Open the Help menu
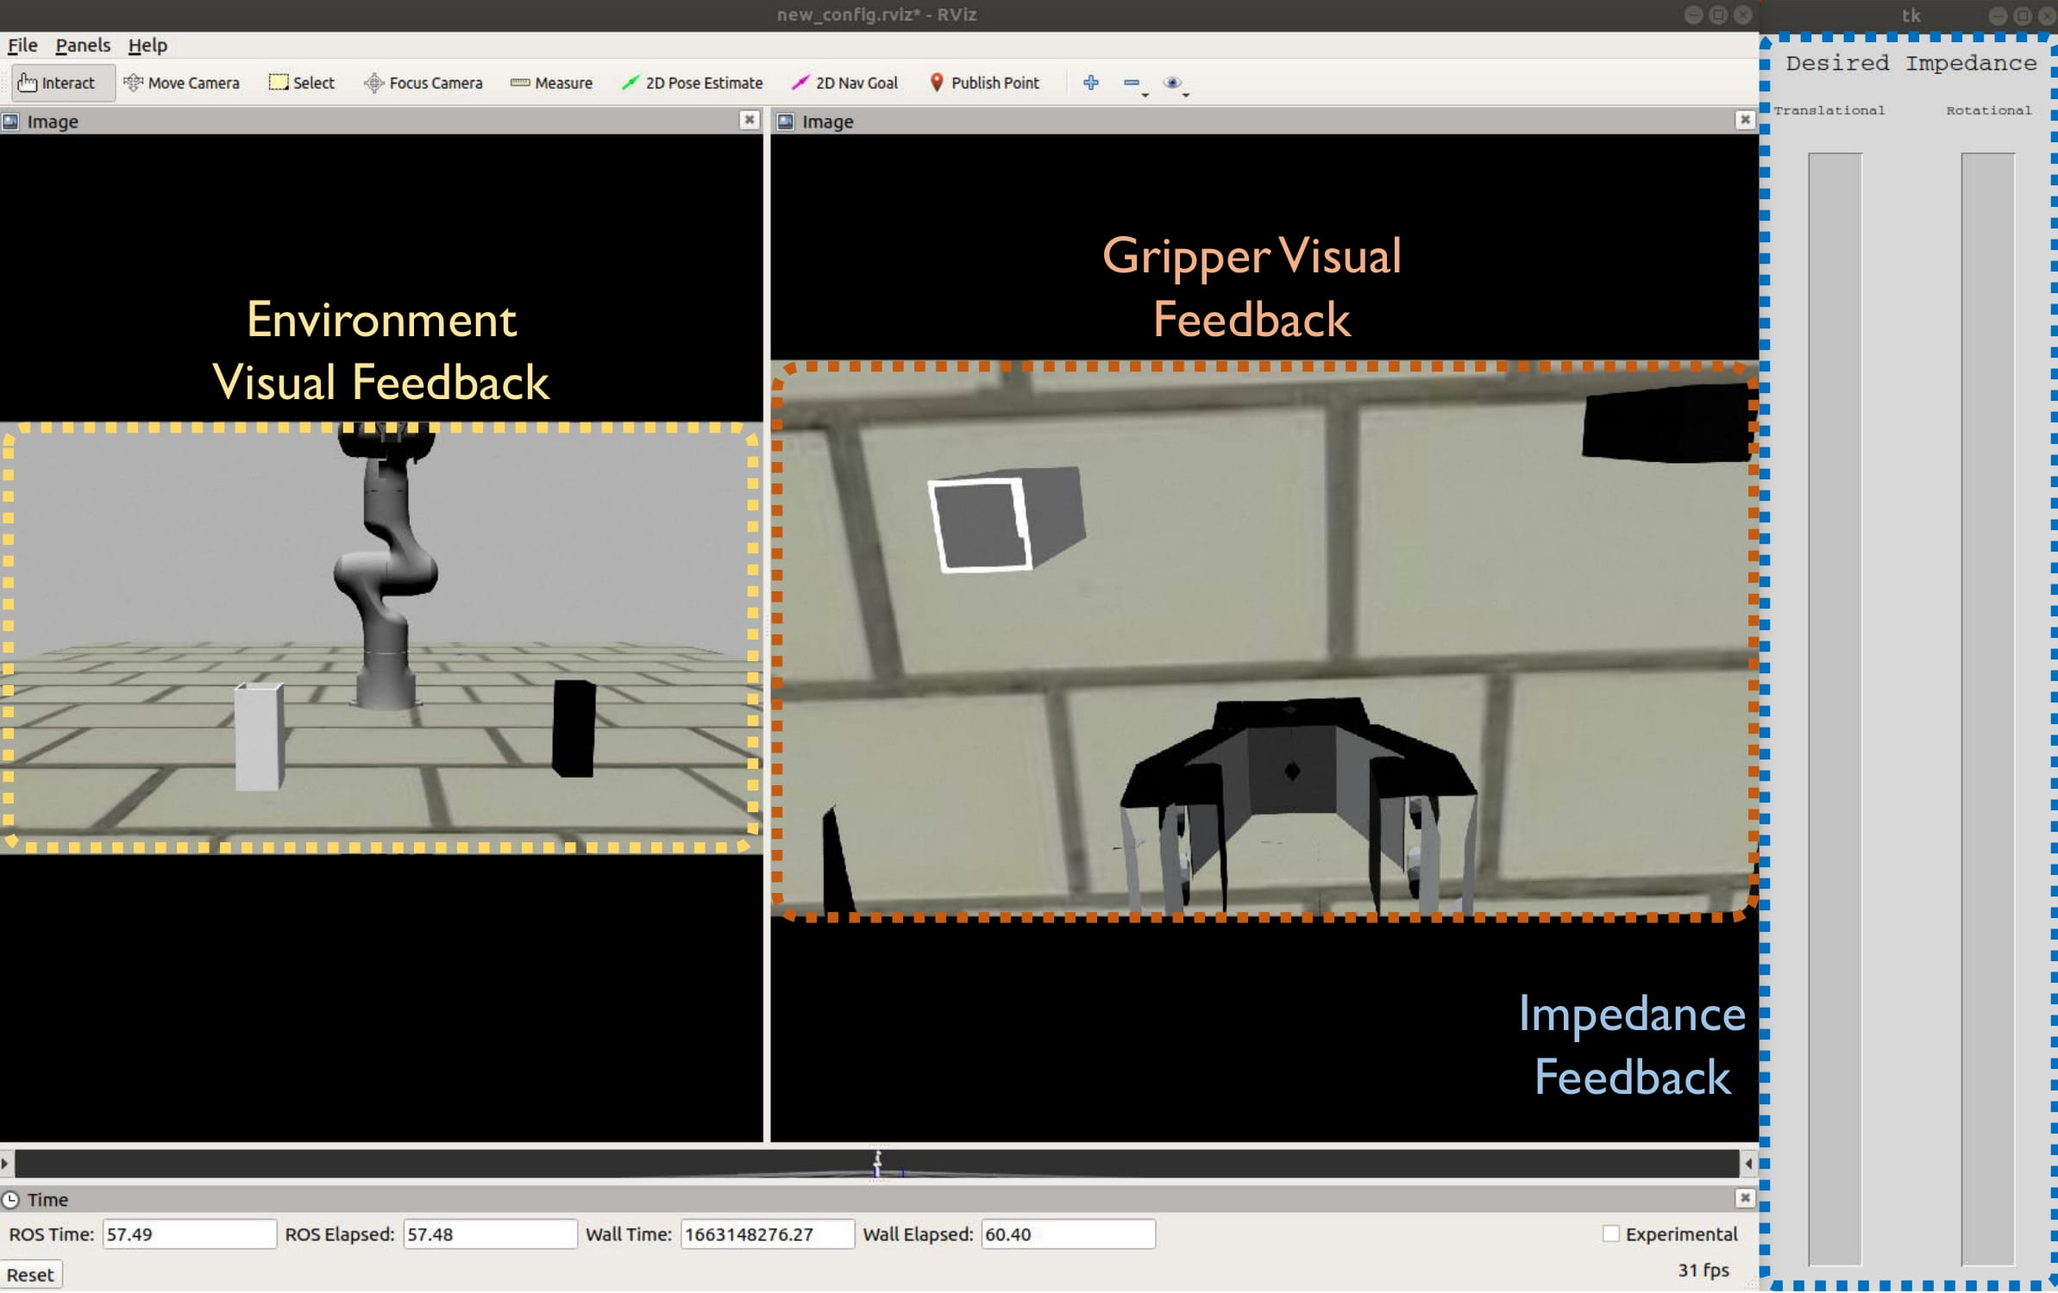 (x=147, y=45)
